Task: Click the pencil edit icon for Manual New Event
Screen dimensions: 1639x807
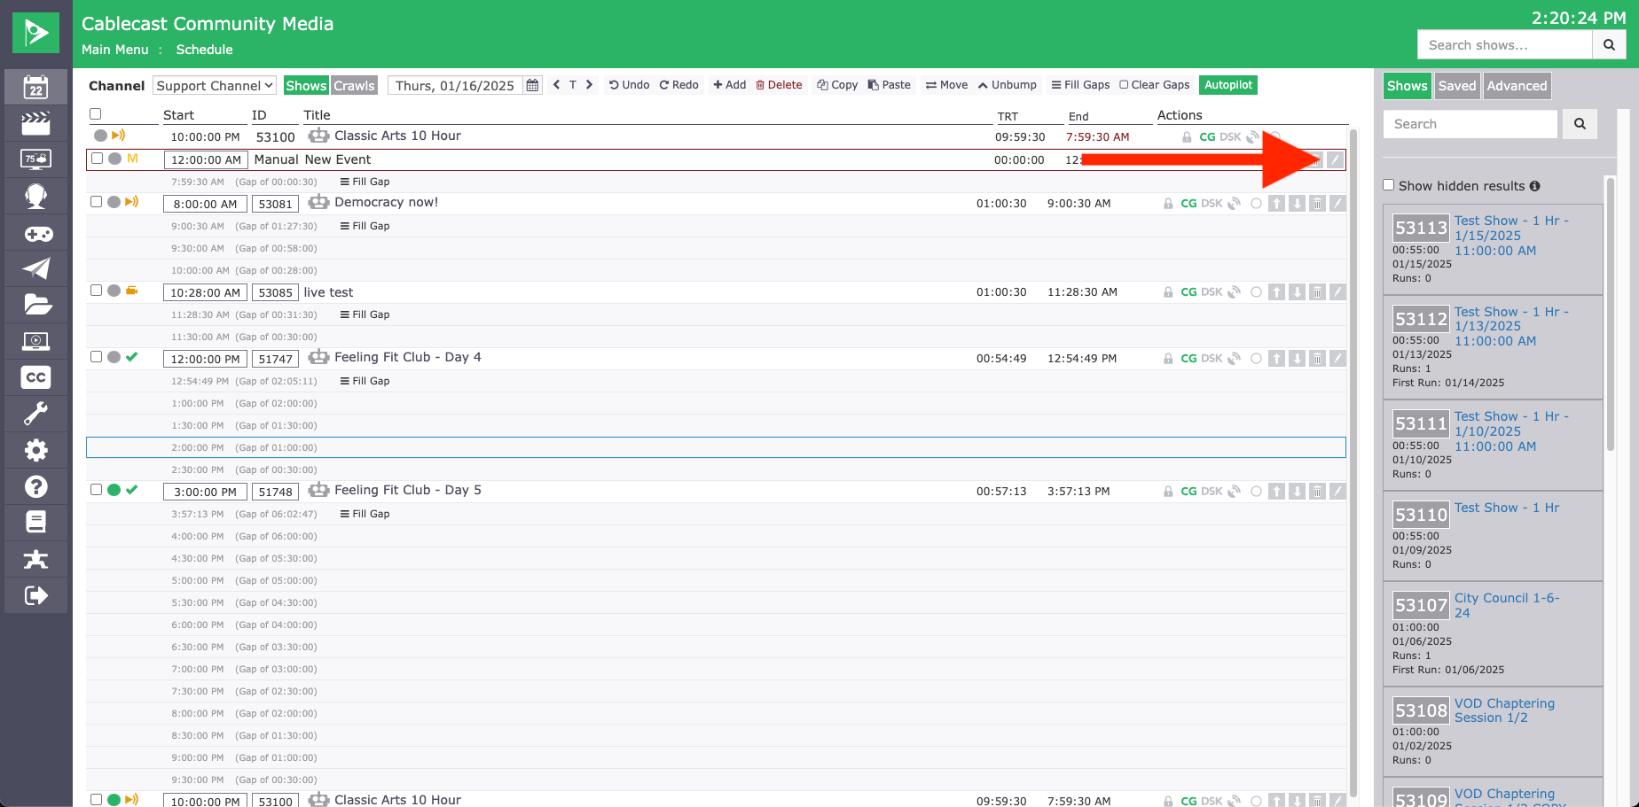Action: point(1335,159)
